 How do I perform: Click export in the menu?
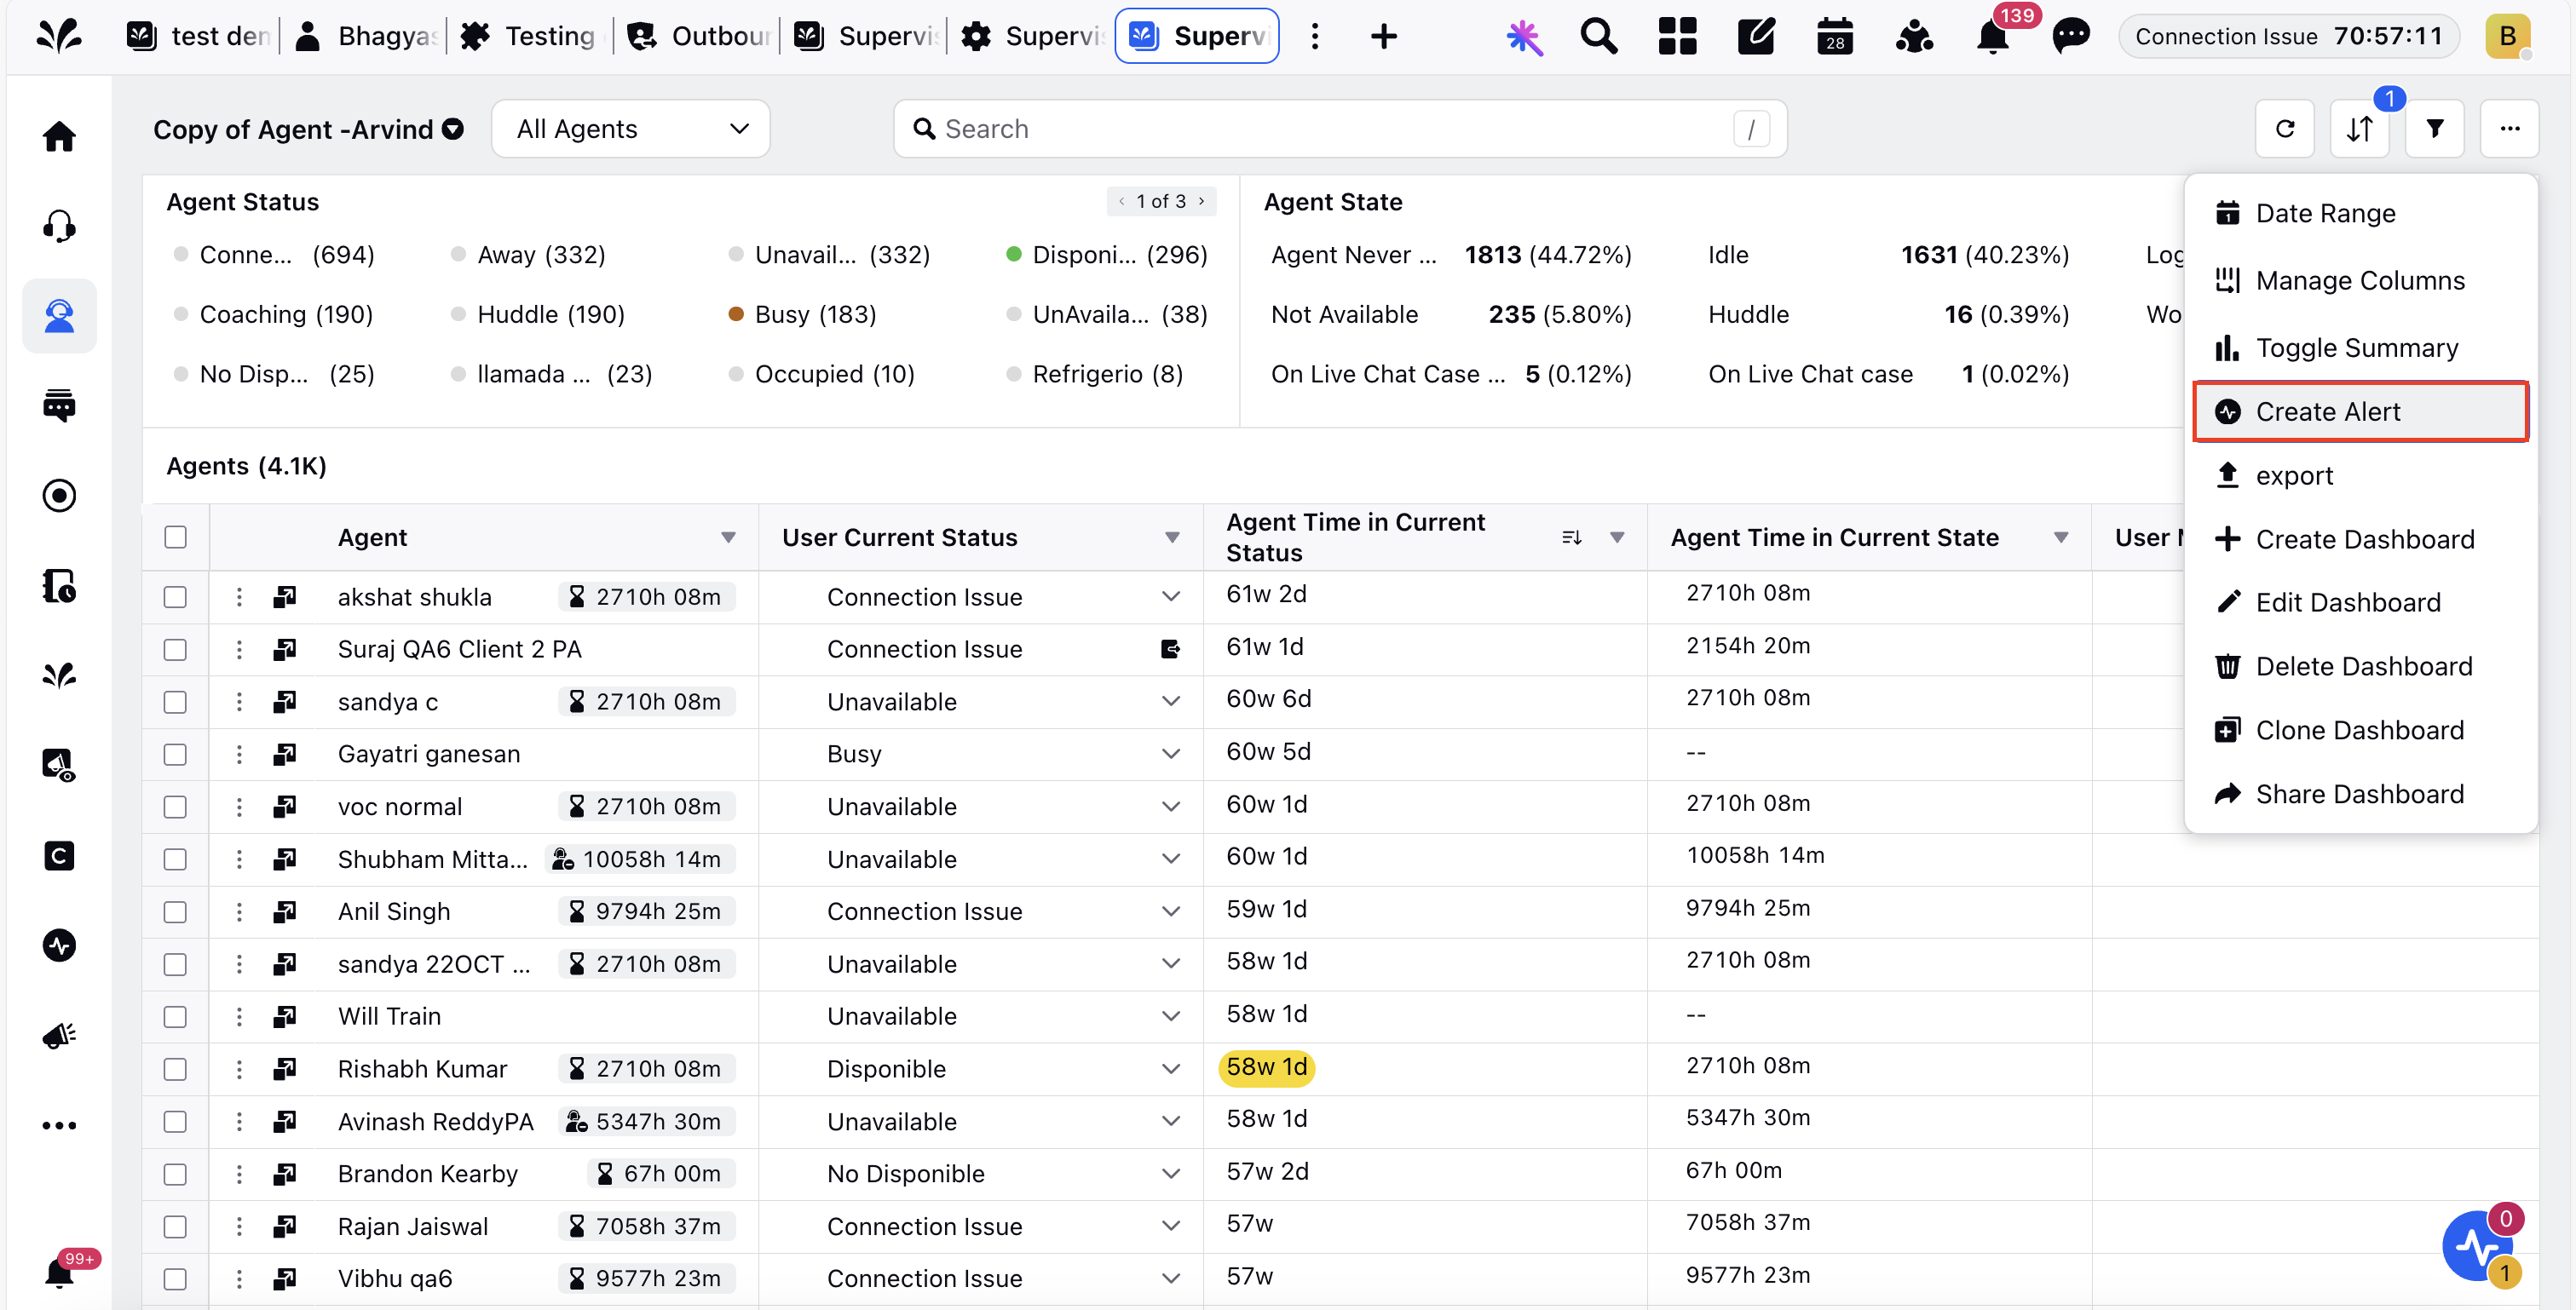[2360, 475]
